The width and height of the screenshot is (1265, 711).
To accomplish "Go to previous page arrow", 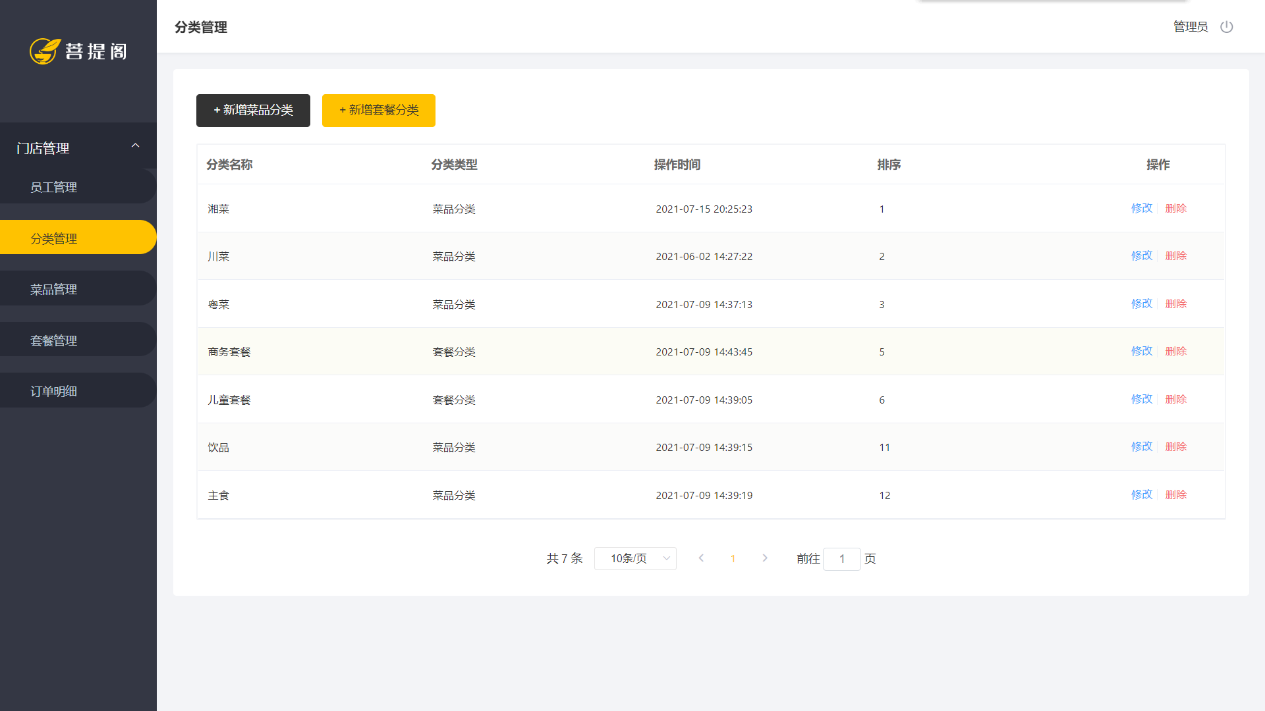I will pos(701,558).
